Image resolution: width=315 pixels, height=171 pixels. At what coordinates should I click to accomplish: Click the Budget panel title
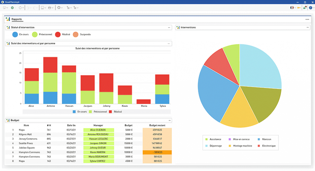(15, 120)
